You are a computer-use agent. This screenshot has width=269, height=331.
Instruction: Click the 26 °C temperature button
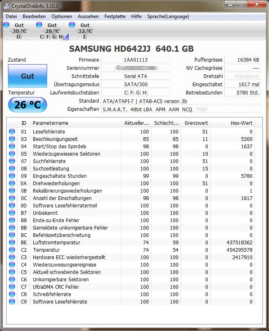(x=28, y=105)
